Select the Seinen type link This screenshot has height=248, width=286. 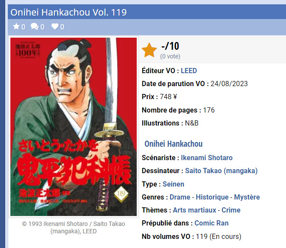click(173, 184)
